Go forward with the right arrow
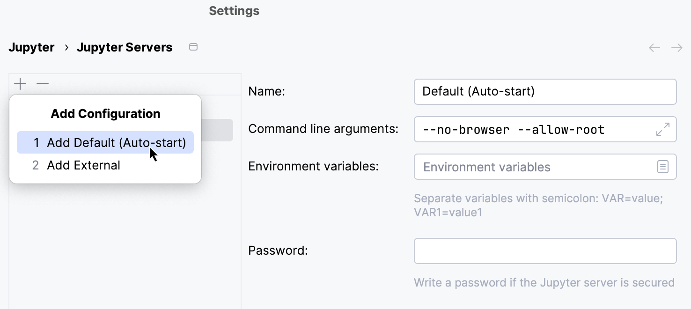Screen dimensions: 691x309 pyautogui.click(x=676, y=48)
